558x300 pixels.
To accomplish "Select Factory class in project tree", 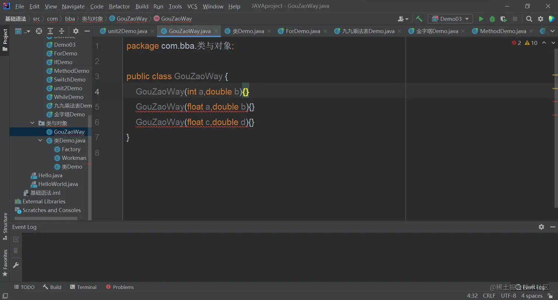I will tap(71, 149).
